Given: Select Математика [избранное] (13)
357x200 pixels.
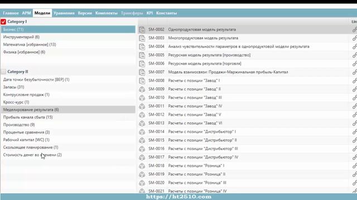Looking at the screenshot, I should click(x=68, y=44).
